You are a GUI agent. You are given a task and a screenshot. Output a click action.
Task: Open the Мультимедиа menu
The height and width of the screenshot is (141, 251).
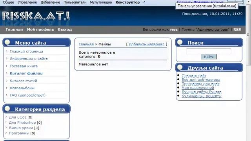[101, 2]
